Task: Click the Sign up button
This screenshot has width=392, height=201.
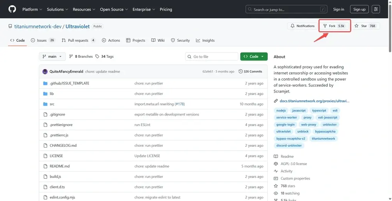Action: (359, 9)
